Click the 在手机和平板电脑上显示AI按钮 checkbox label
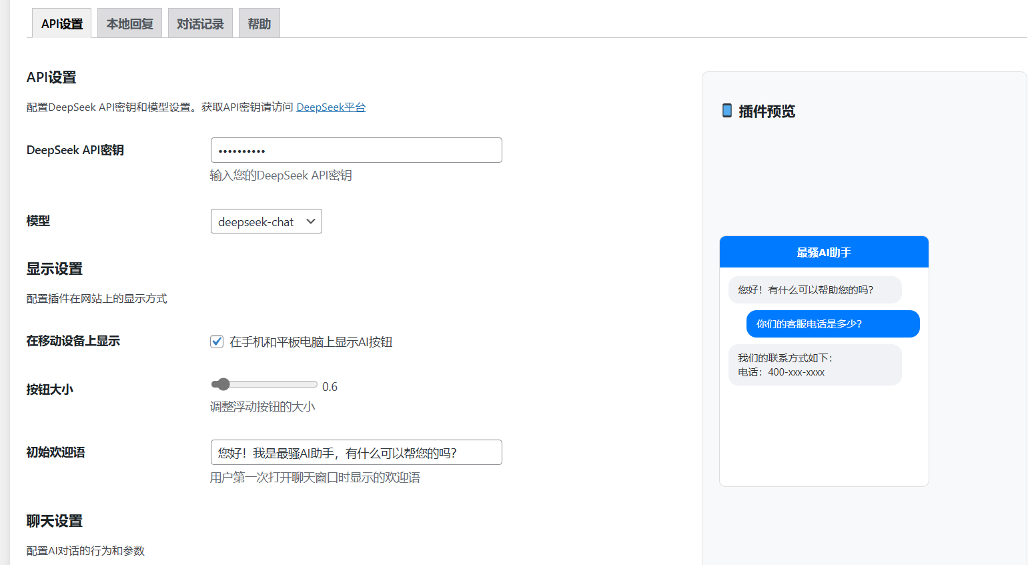This screenshot has width=1032, height=565. pyautogui.click(x=310, y=342)
